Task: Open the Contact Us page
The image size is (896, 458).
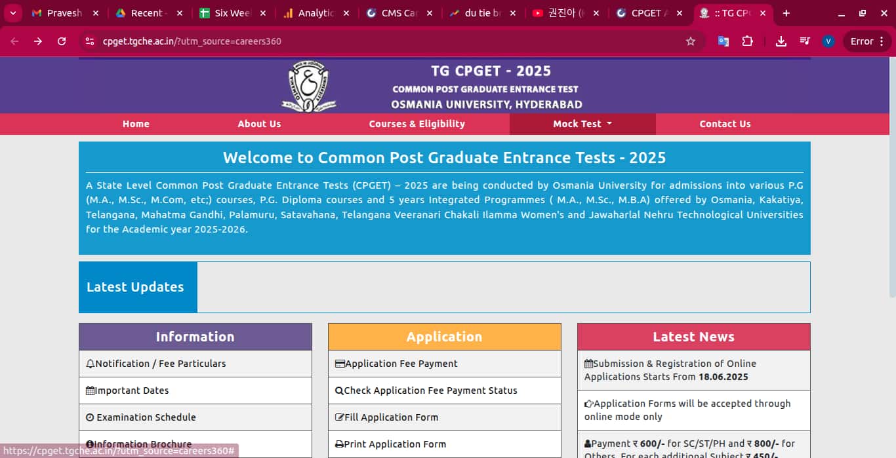Action: click(x=725, y=124)
